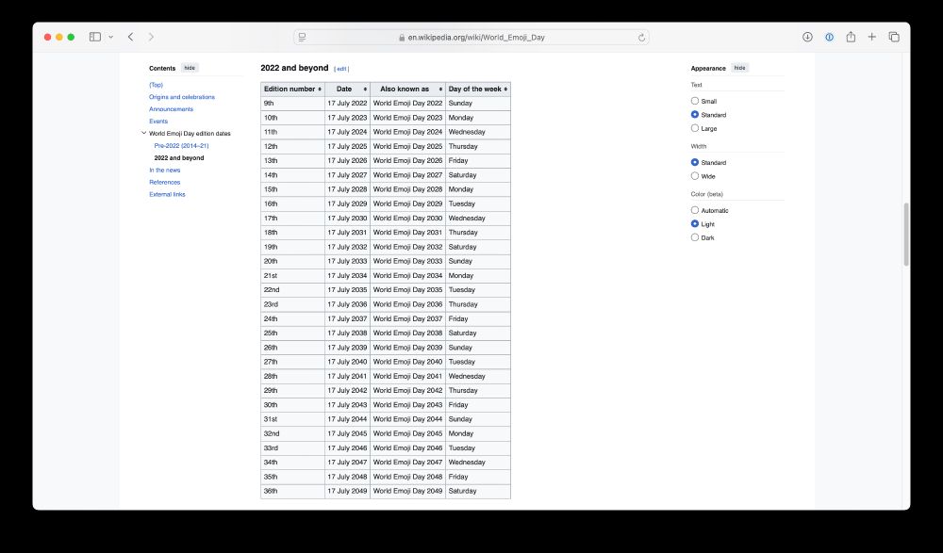The image size is (943, 553).
Task: Click '17 July 2049' date cell
Action: [347, 491]
